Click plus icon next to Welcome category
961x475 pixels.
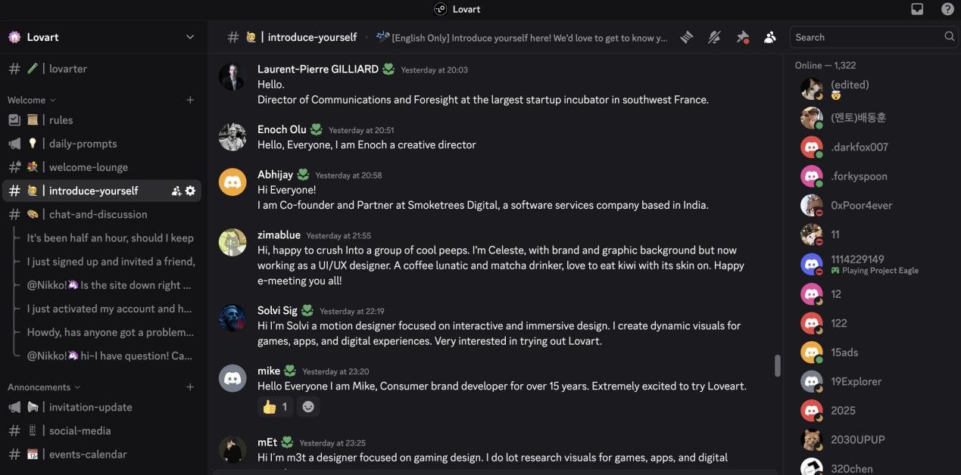point(190,100)
